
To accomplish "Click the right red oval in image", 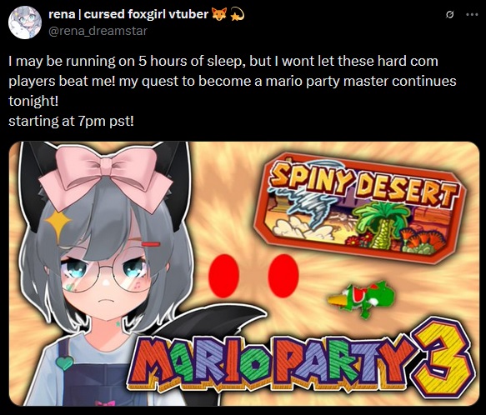I will click(283, 276).
